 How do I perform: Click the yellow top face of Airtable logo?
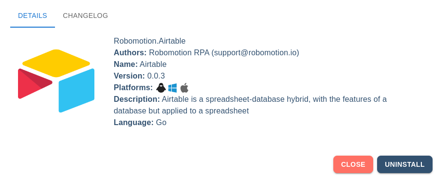click(56, 63)
